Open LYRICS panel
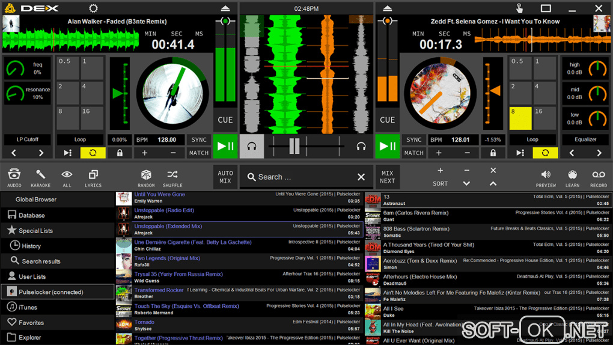The height and width of the screenshot is (345, 613). click(93, 177)
